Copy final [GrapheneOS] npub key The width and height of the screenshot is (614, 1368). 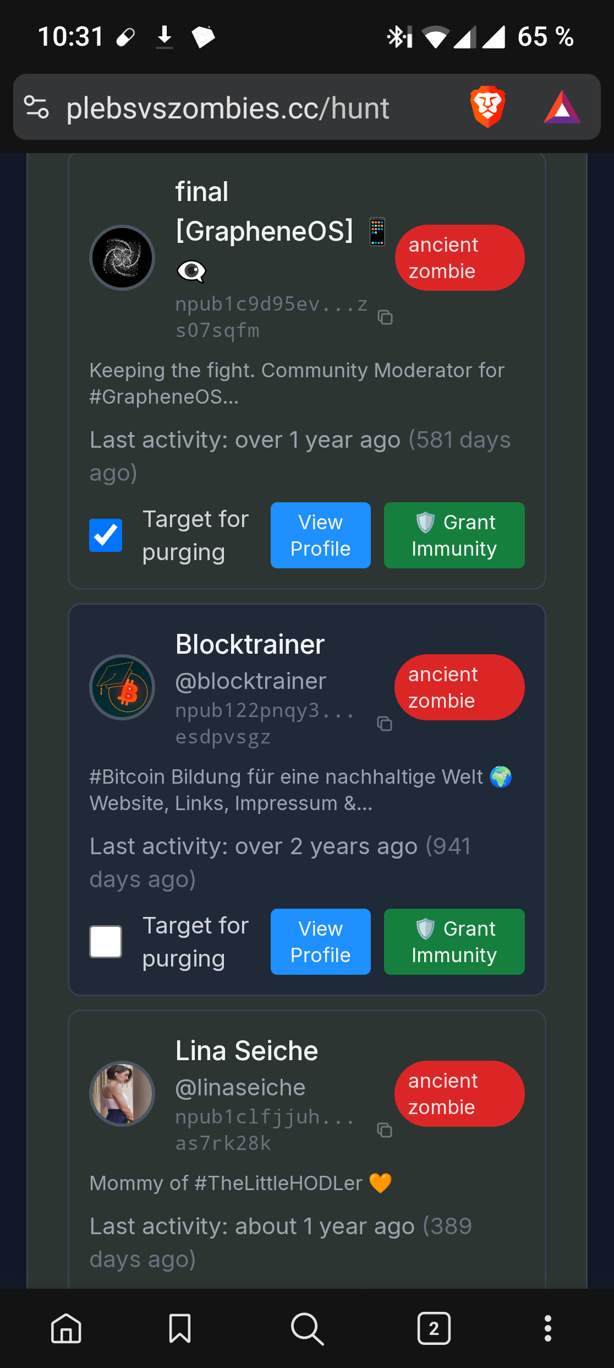point(385,317)
